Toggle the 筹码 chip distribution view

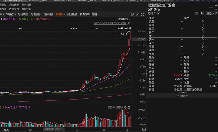pos(95,14)
